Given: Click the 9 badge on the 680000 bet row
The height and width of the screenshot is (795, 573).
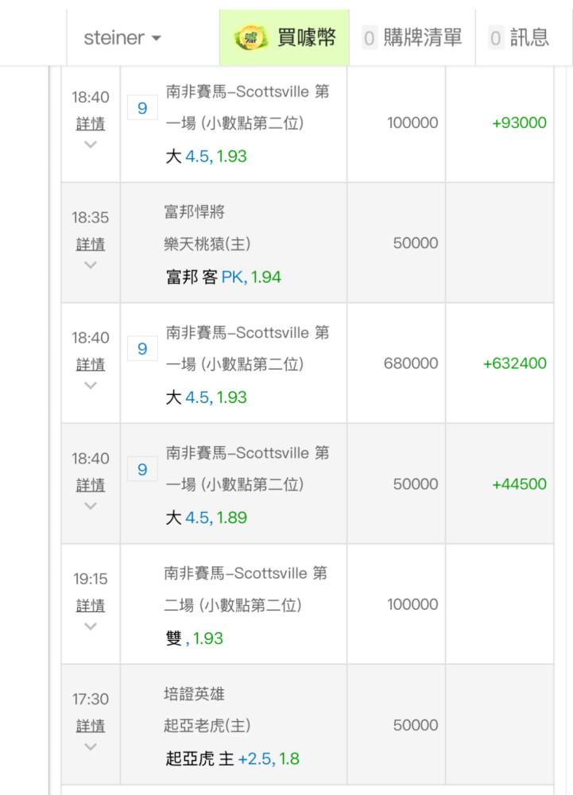Looking at the screenshot, I should click(x=142, y=349).
